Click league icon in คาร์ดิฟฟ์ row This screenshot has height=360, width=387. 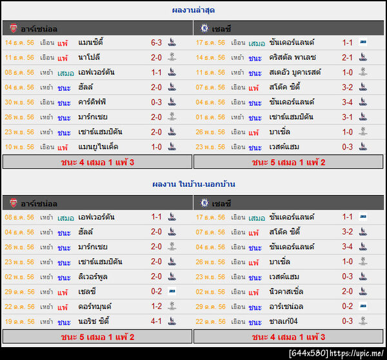[172, 102]
